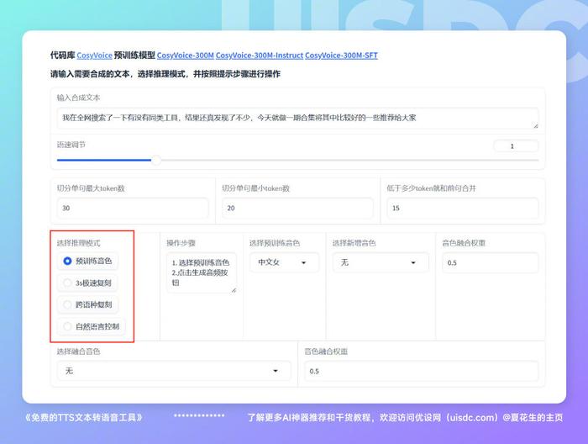Open the 选择预训练音色 dropdown showing 中文女
The image size is (588, 444).
coord(284,262)
